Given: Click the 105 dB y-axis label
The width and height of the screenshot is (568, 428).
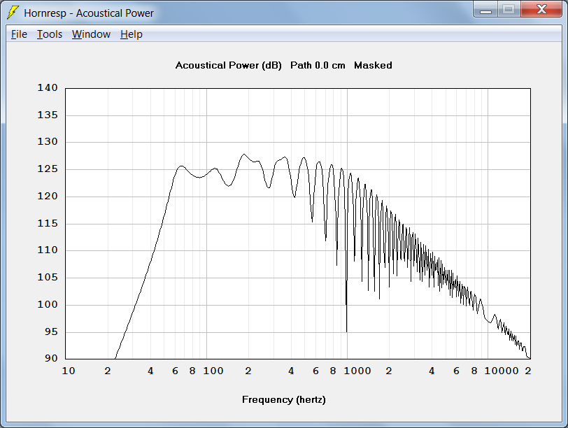Looking at the screenshot, I should pyautogui.click(x=48, y=278).
